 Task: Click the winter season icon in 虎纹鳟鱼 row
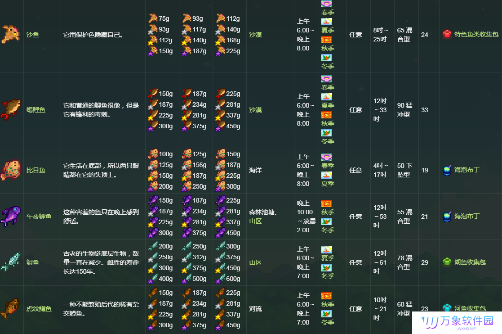(327, 314)
